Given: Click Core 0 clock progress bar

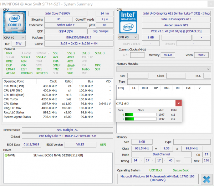Looking at the screenshot, I should pyautogui.click(x=141, y=115).
